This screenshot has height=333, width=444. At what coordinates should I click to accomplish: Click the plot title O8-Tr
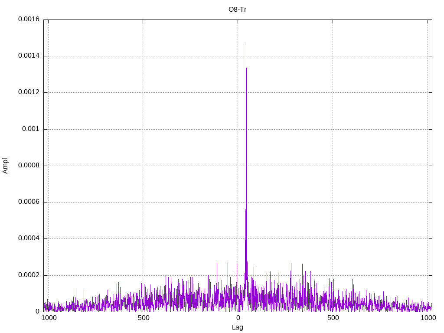(x=237, y=9)
